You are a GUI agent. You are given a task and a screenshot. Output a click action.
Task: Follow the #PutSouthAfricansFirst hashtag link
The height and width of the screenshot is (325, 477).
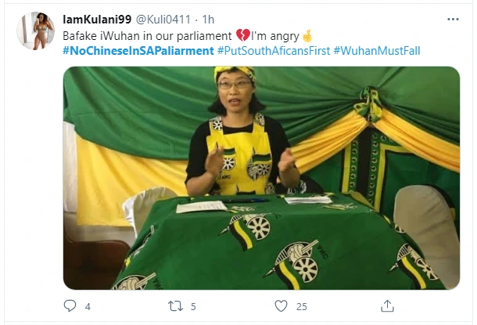click(x=274, y=50)
